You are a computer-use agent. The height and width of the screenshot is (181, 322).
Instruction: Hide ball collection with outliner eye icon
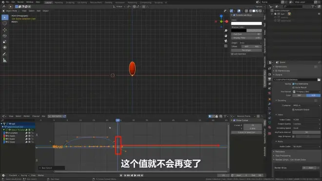click(x=319, y=14)
